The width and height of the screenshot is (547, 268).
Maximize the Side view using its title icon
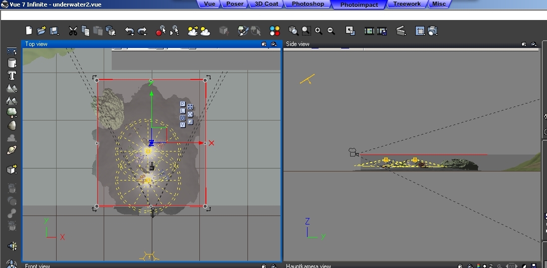[523, 44]
